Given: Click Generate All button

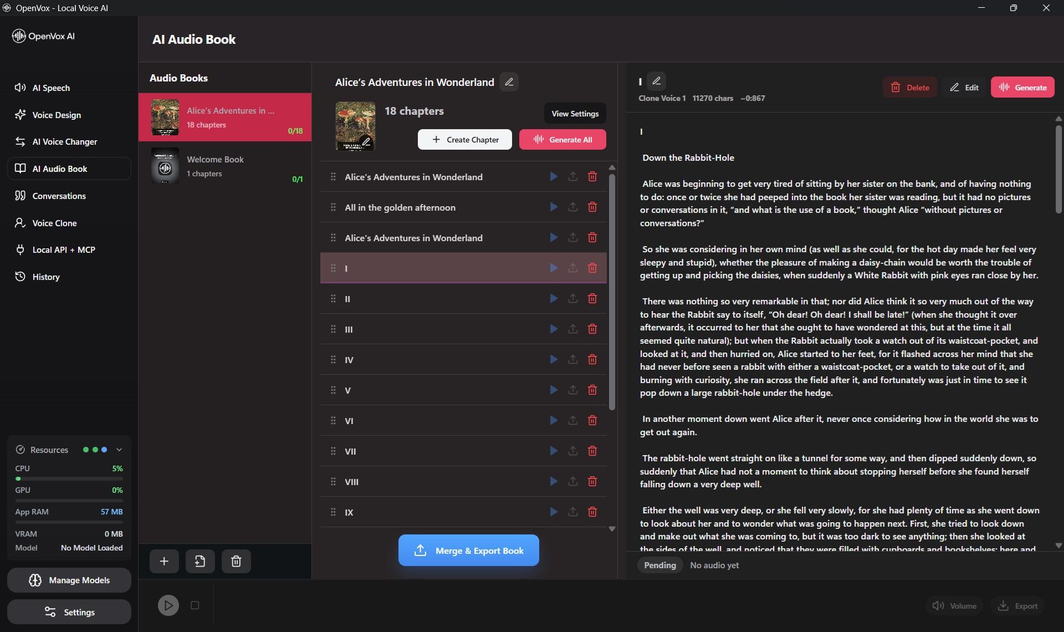Looking at the screenshot, I should point(562,140).
